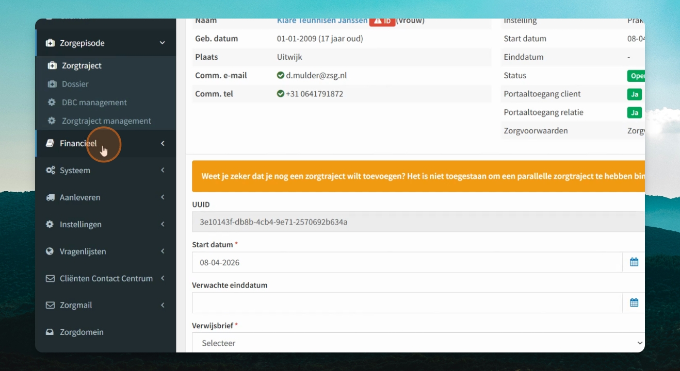Click the Ja badge for Portaaltoegang relatie
This screenshot has width=680, height=371.
tap(635, 112)
